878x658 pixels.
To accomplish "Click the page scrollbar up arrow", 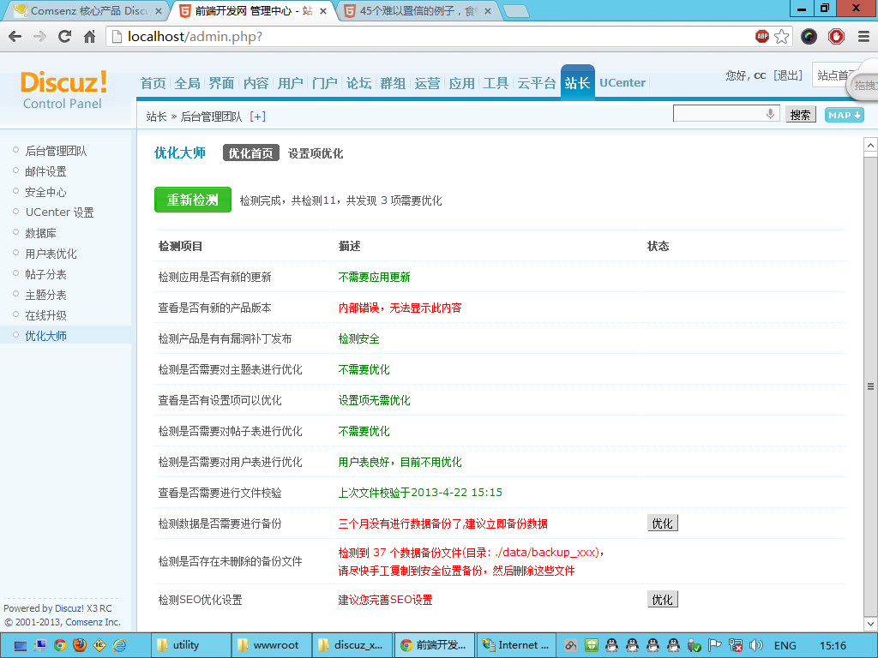I will (x=870, y=146).
